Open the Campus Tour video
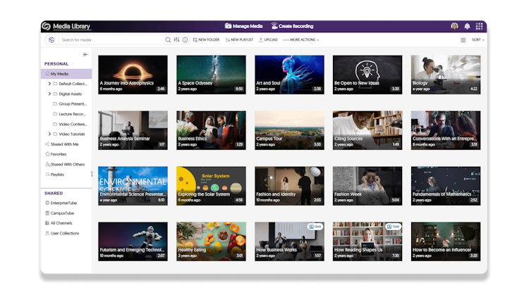Image resolution: width=529 pixels, height=297 pixels. [x=289, y=130]
